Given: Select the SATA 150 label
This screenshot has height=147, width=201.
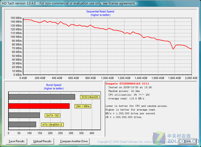Looking at the screenshot, I should pos(52,116).
